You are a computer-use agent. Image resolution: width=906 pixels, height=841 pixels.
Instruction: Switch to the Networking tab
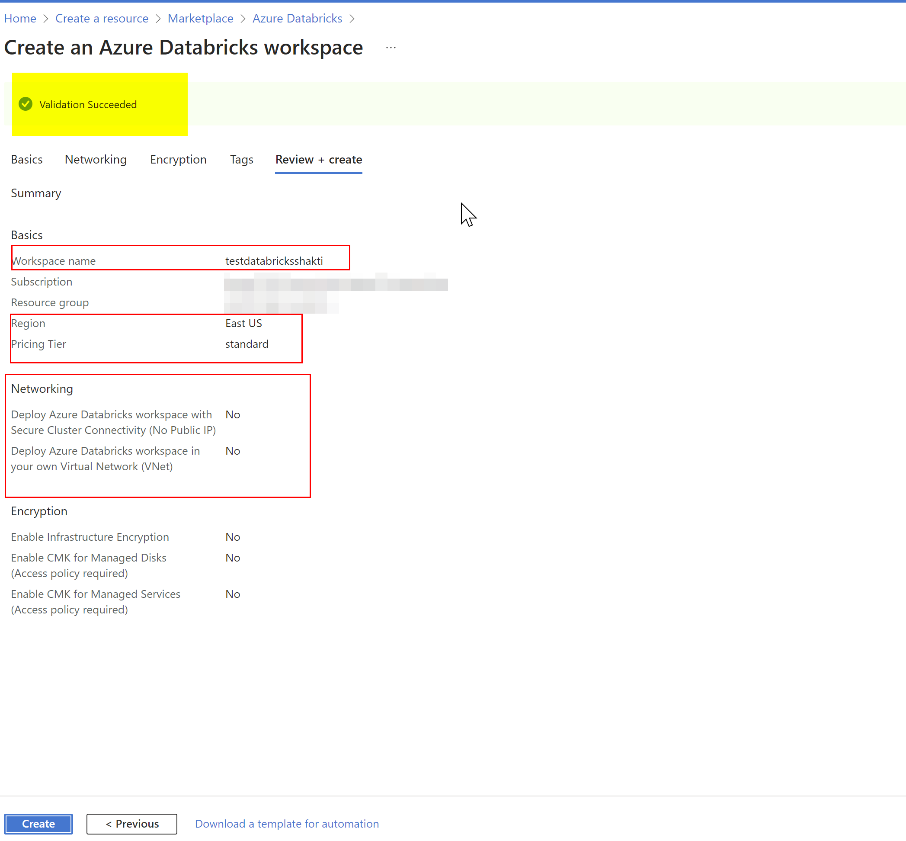point(96,160)
